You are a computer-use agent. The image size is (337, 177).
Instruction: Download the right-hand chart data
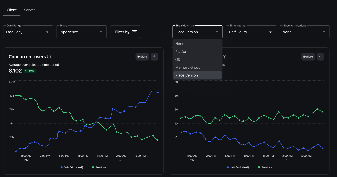tap(320, 57)
